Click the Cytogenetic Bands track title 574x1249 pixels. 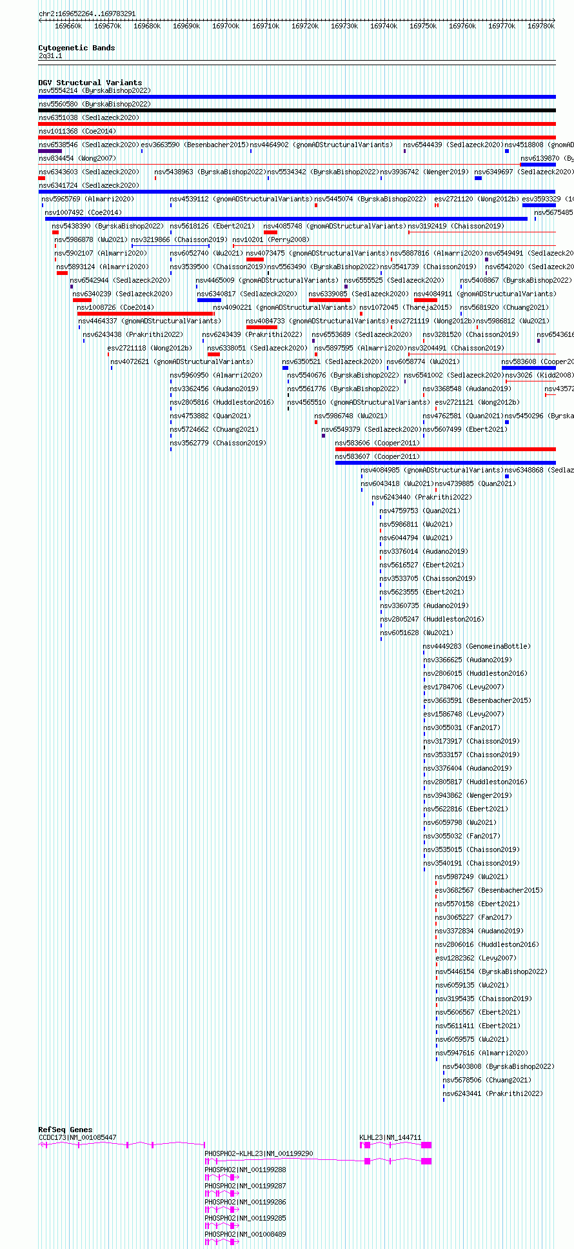coord(76,48)
